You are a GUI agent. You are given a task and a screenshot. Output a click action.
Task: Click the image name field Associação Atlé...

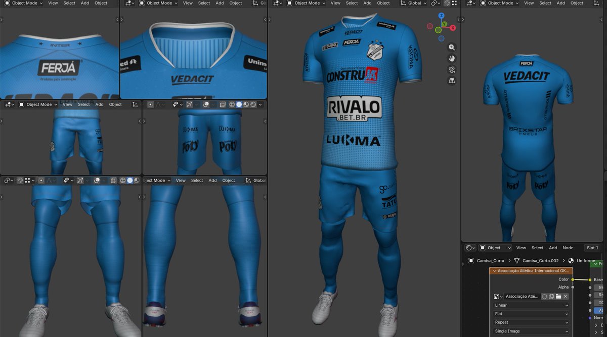[522, 297]
